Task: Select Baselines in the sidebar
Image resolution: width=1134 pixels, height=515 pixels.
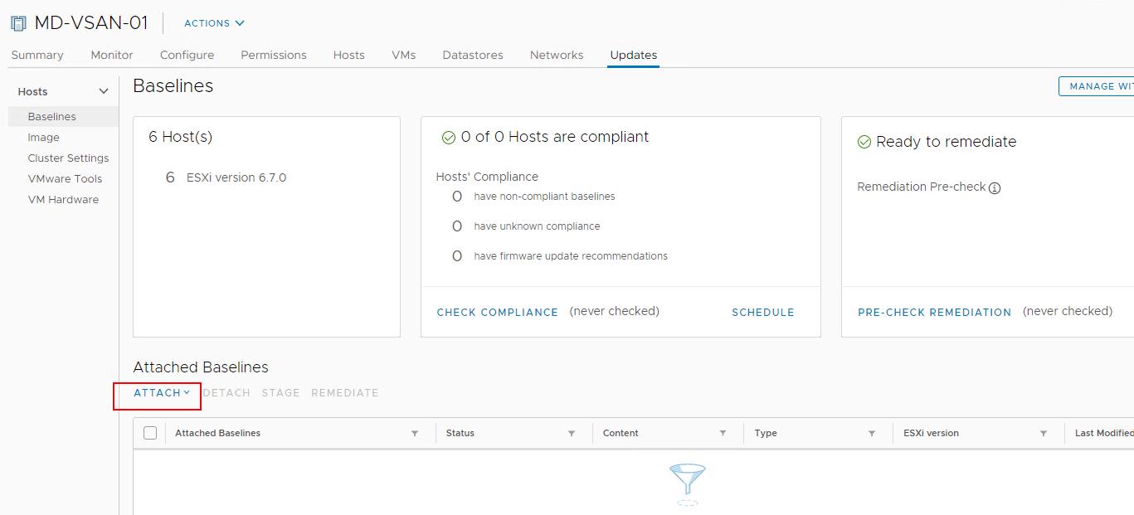Action: 64,117
